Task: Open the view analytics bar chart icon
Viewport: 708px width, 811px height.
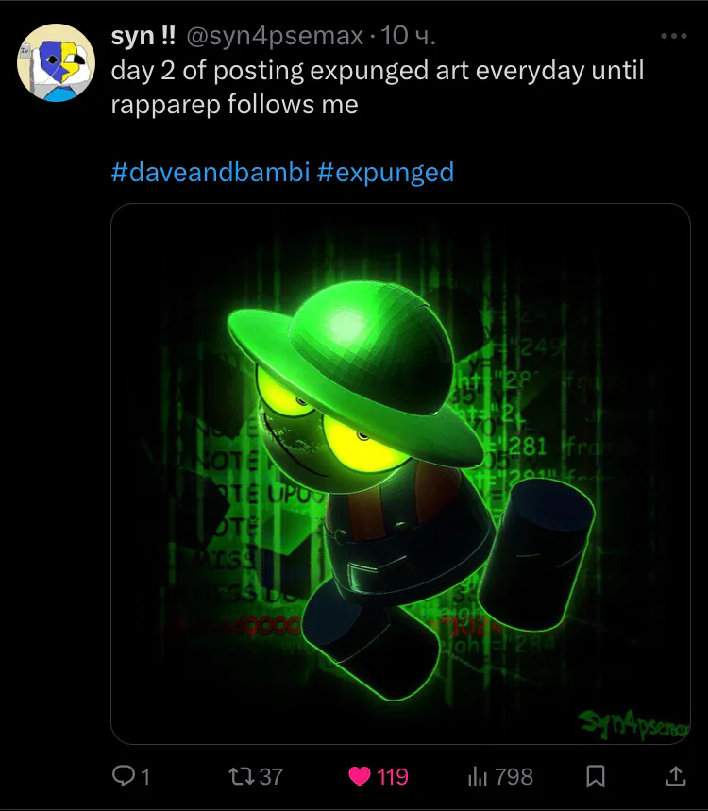Action: pyautogui.click(x=478, y=776)
